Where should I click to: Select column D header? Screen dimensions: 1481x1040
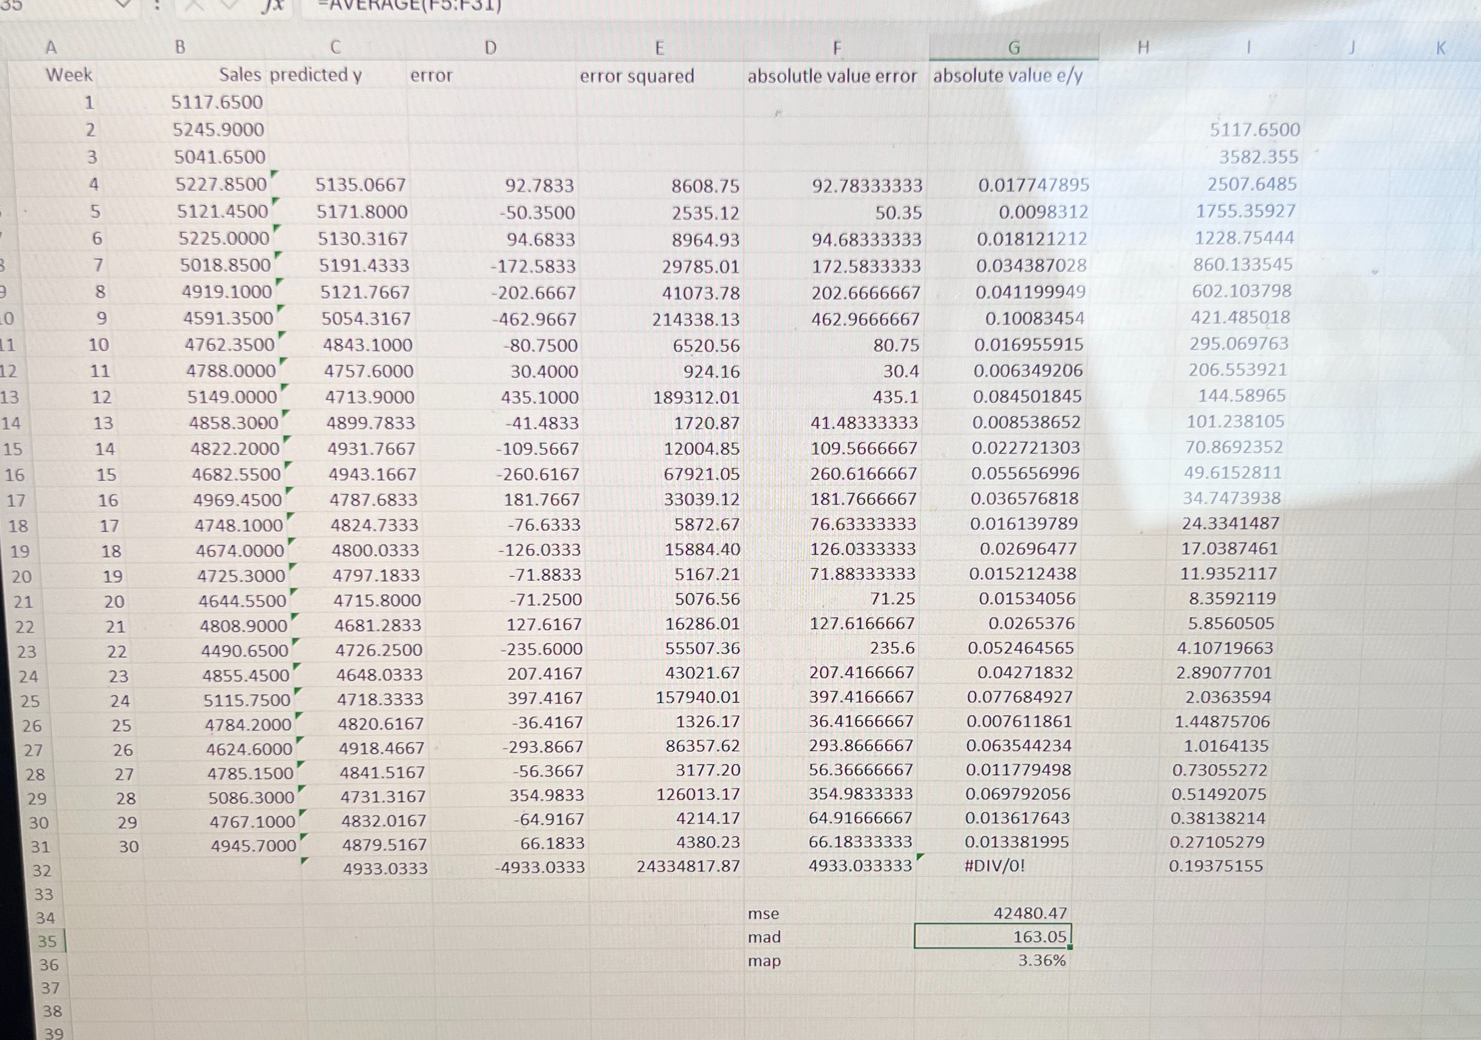[490, 48]
